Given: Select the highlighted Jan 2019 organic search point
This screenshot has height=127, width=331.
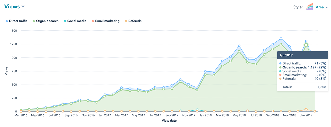Looking at the screenshot, I should (306, 45).
